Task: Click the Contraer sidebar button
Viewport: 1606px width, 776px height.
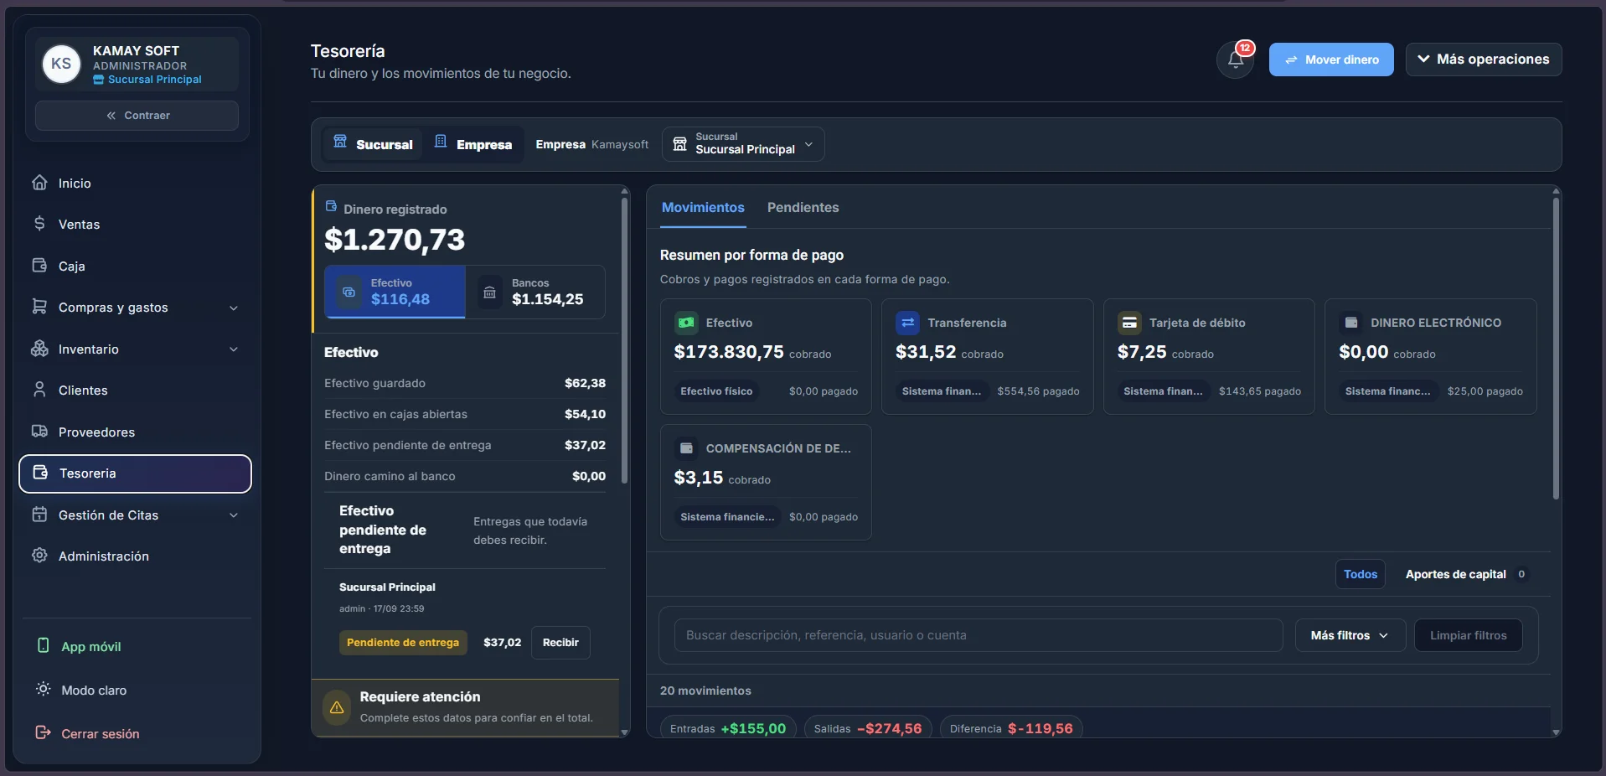Action: [137, 116]
